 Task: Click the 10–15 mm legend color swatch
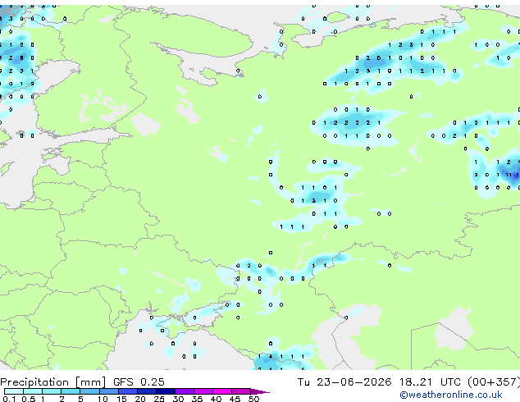(x=109, y=391)
